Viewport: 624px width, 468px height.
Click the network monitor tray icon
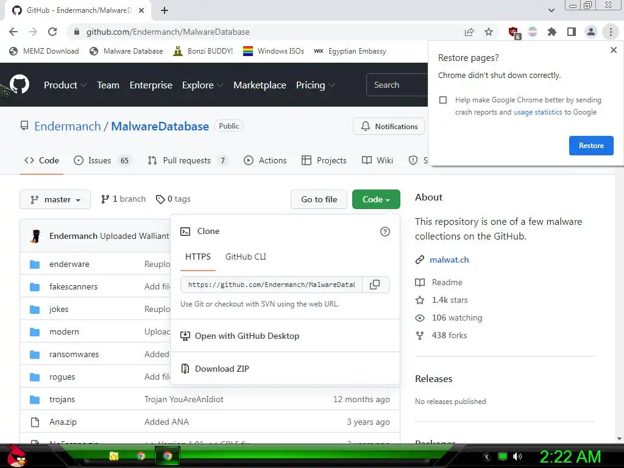click(503, 456)
